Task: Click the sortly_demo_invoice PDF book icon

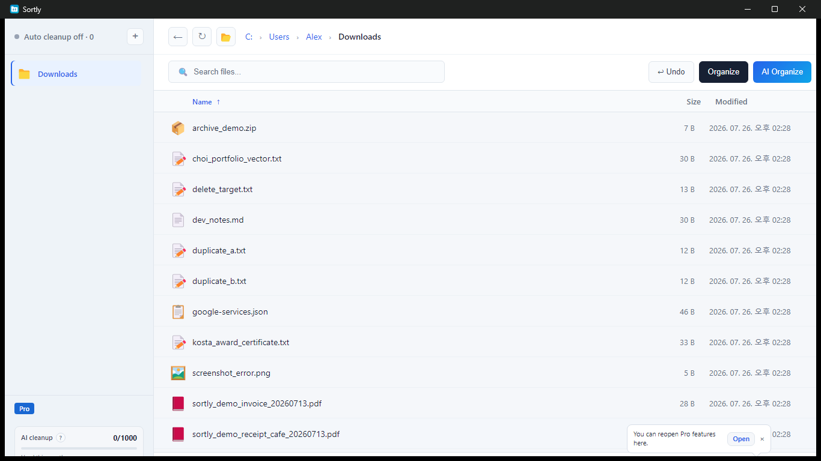Action: point(178,403)
